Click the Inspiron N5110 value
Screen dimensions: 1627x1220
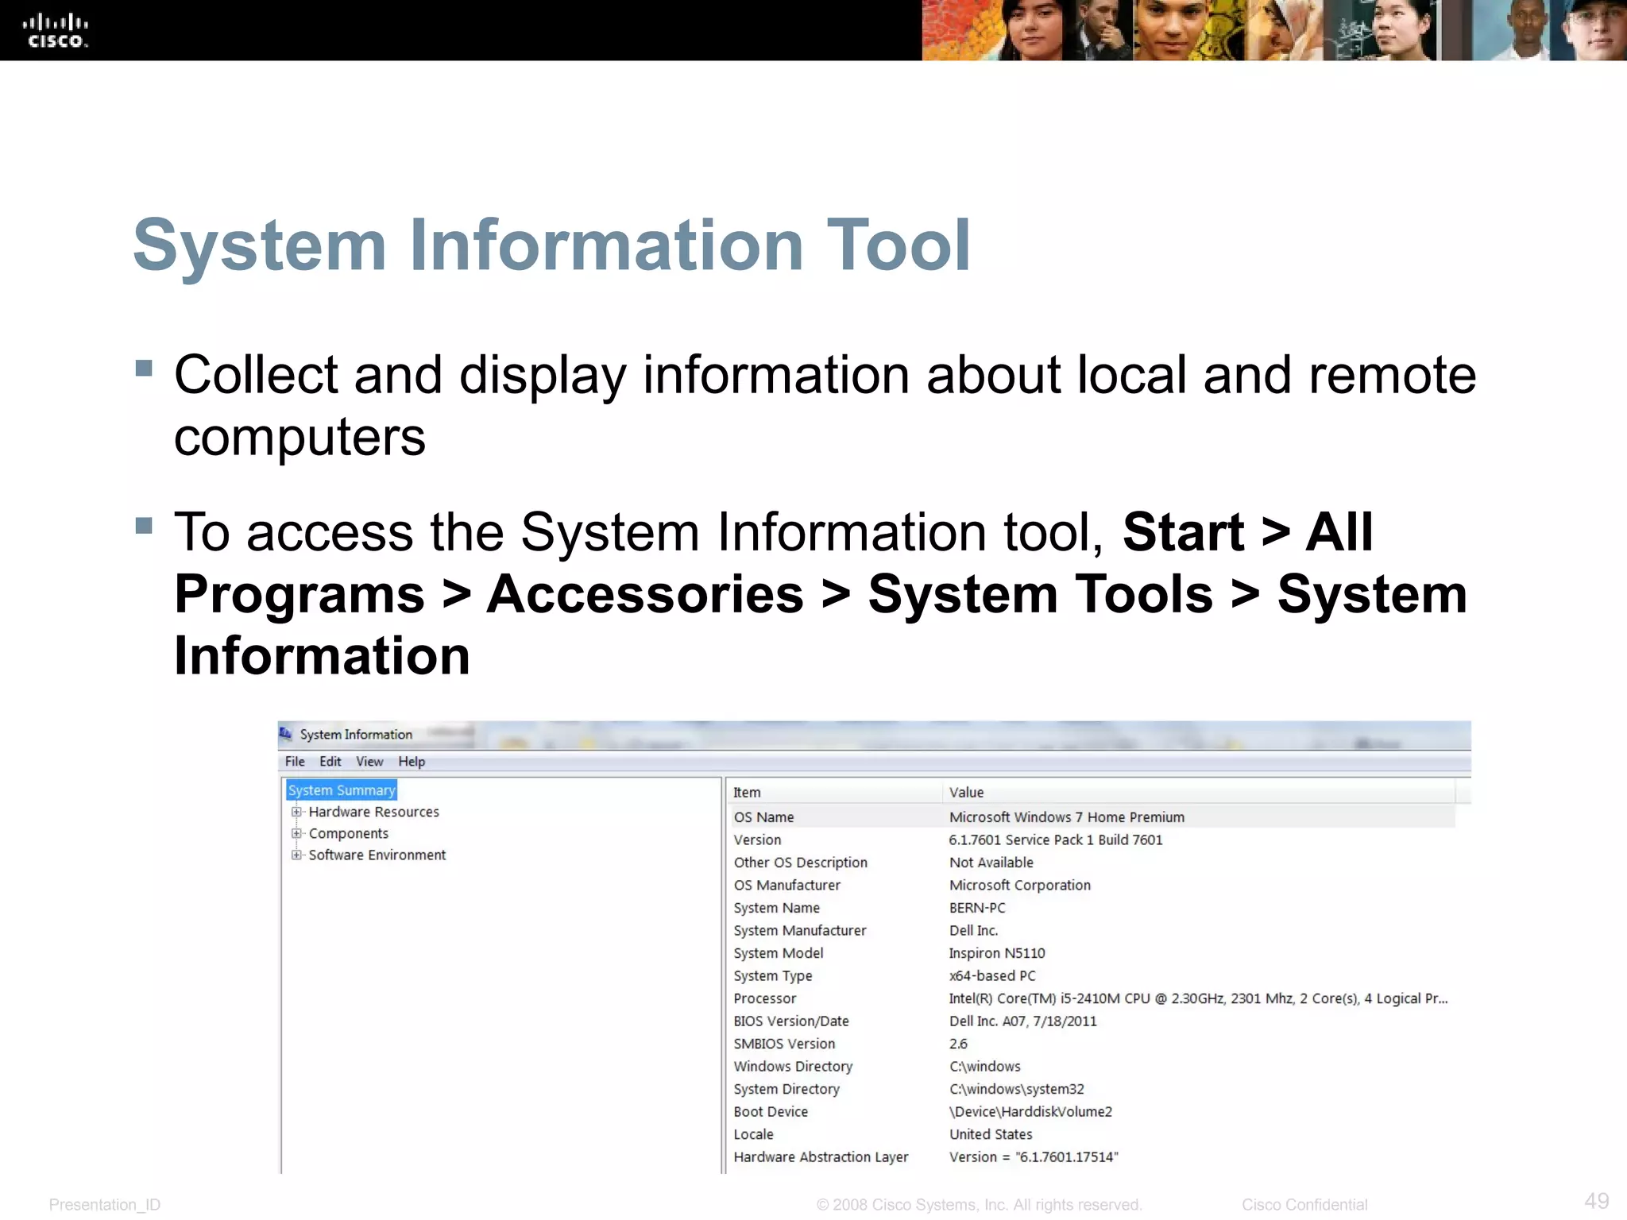click(x=996, y=952)
